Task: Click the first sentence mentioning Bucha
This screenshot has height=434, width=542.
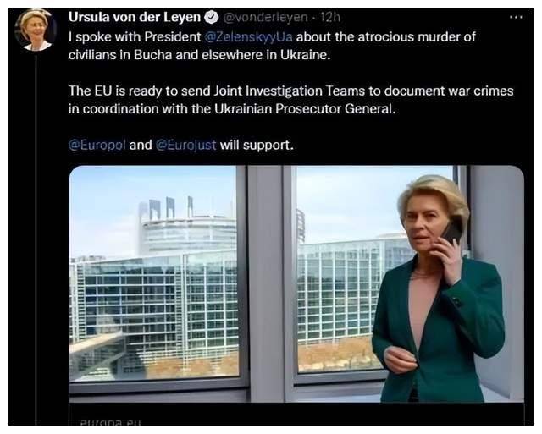Action: [x=272, y=46]
